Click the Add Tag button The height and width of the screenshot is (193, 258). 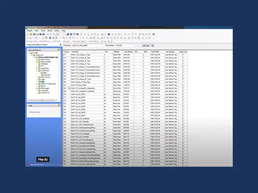[146, 46]
